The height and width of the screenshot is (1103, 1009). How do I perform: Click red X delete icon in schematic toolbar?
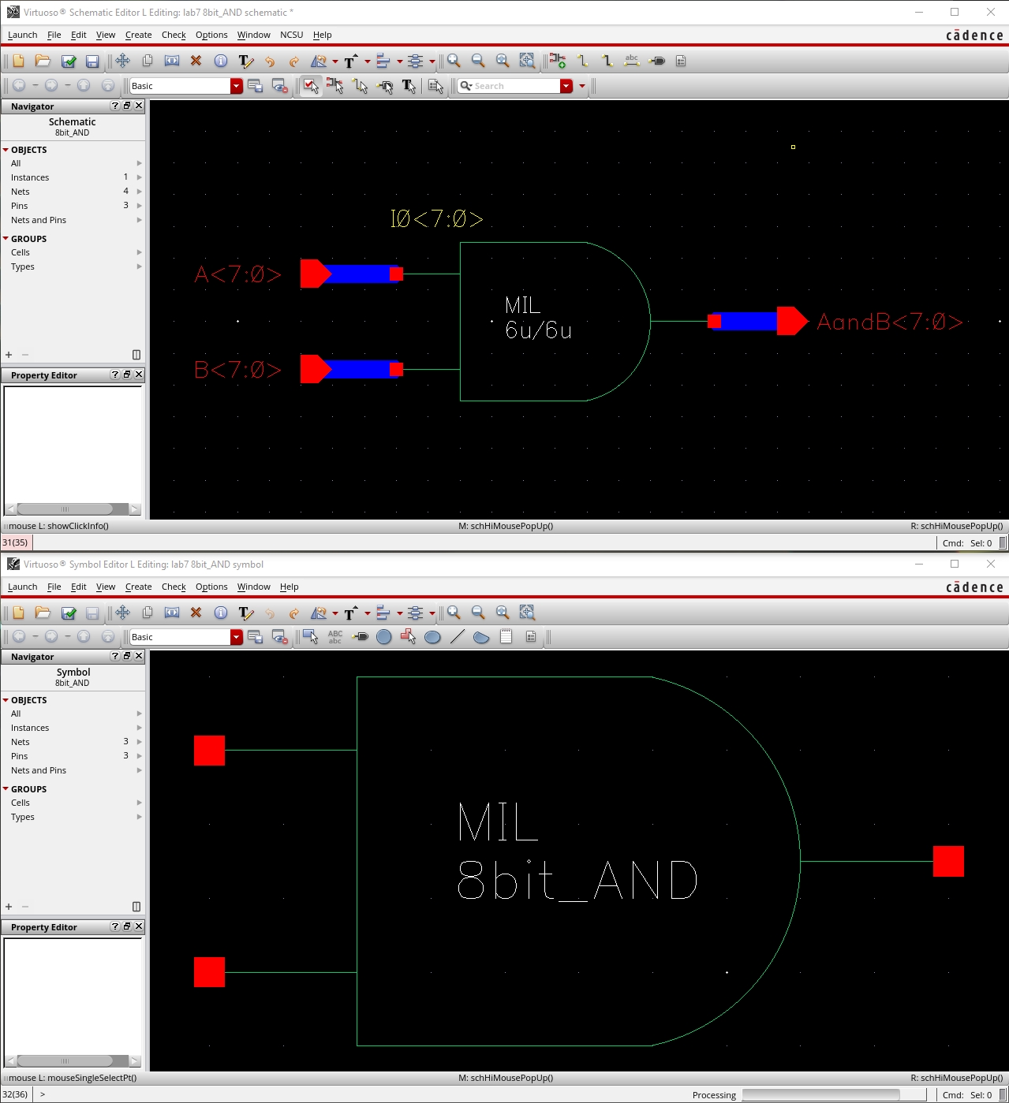[x=196, y=61]
